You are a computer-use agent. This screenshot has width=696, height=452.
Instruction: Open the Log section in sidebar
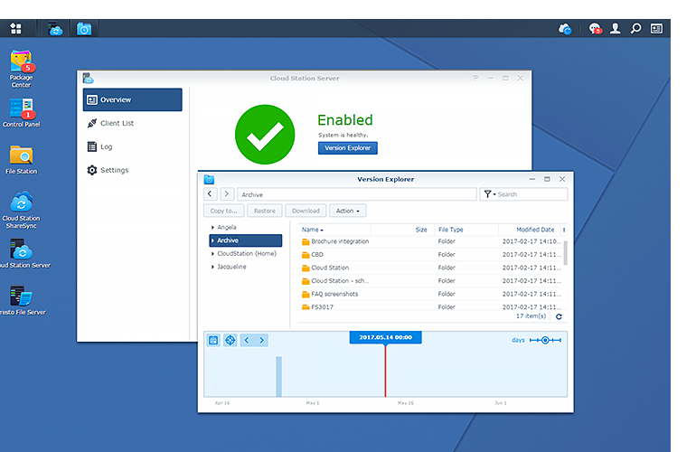106,146
